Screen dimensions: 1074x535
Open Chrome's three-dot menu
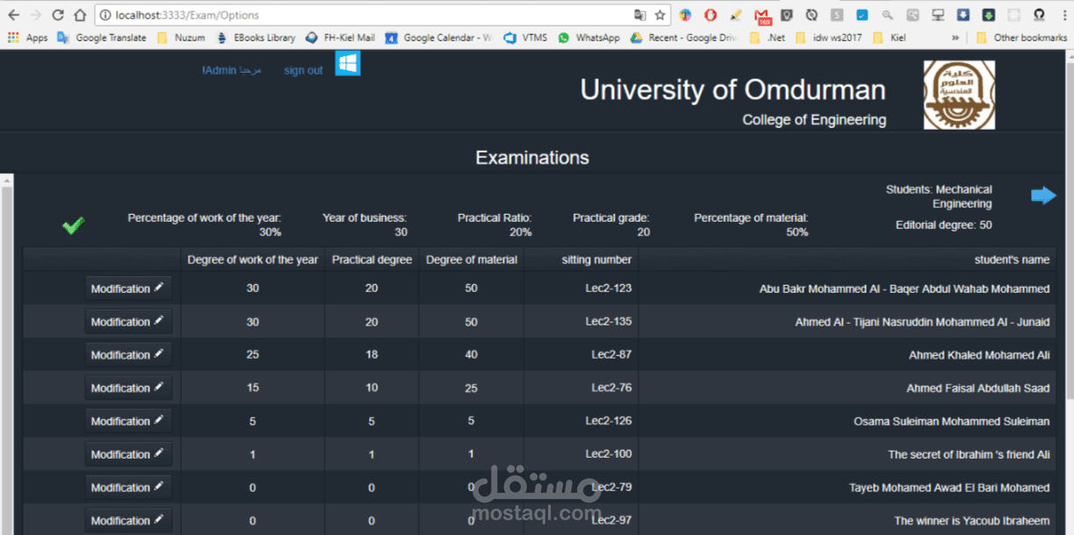(1063, 14)
